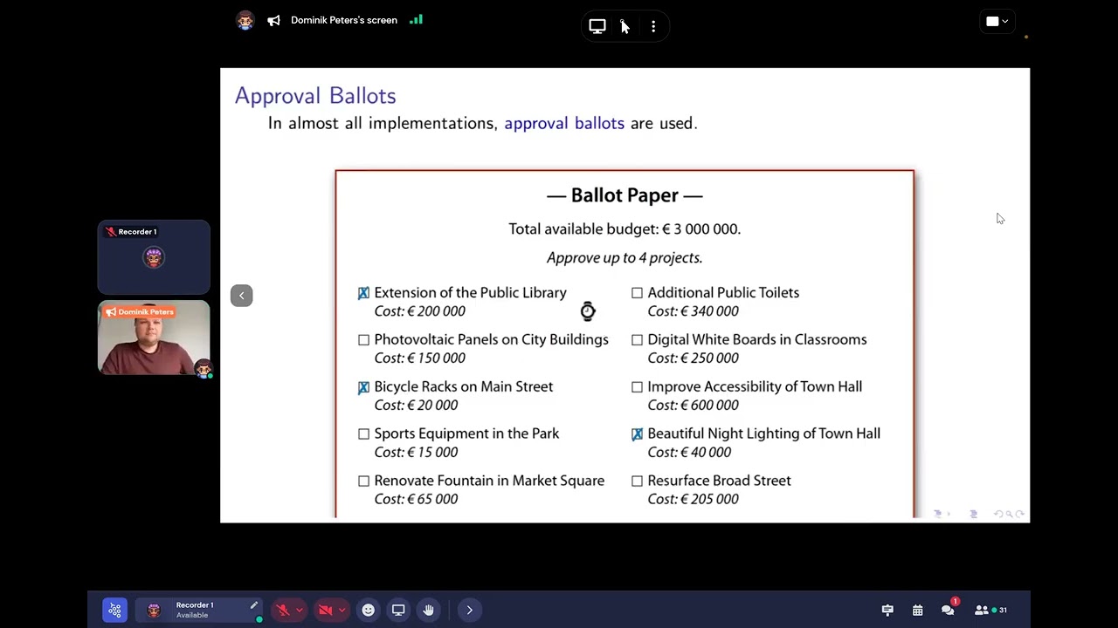Click the monitor view icon in the top bar
Screen dimensions: 1118x628
pos(597,26)
